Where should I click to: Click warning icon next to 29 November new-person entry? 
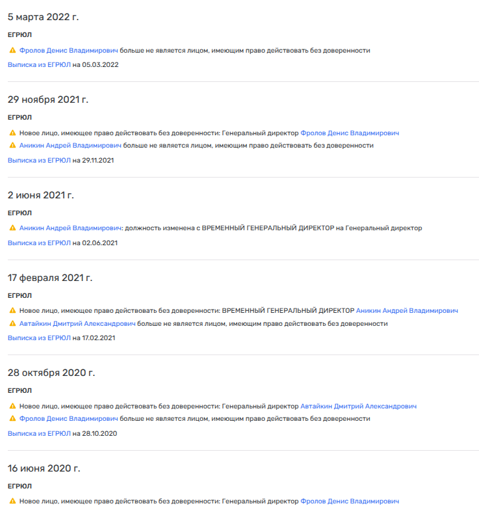12,133
